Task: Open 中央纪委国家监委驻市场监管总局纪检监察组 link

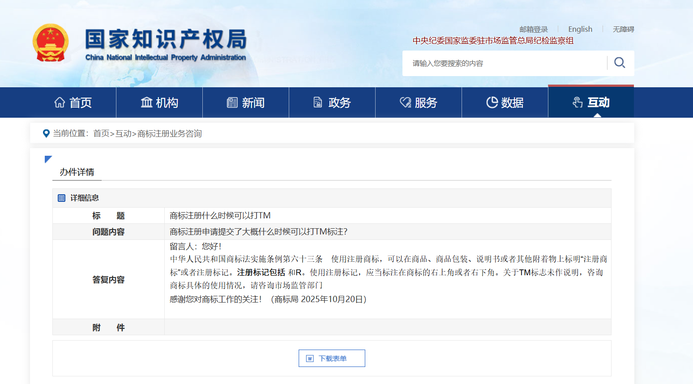Action: [x=493, y=41]
